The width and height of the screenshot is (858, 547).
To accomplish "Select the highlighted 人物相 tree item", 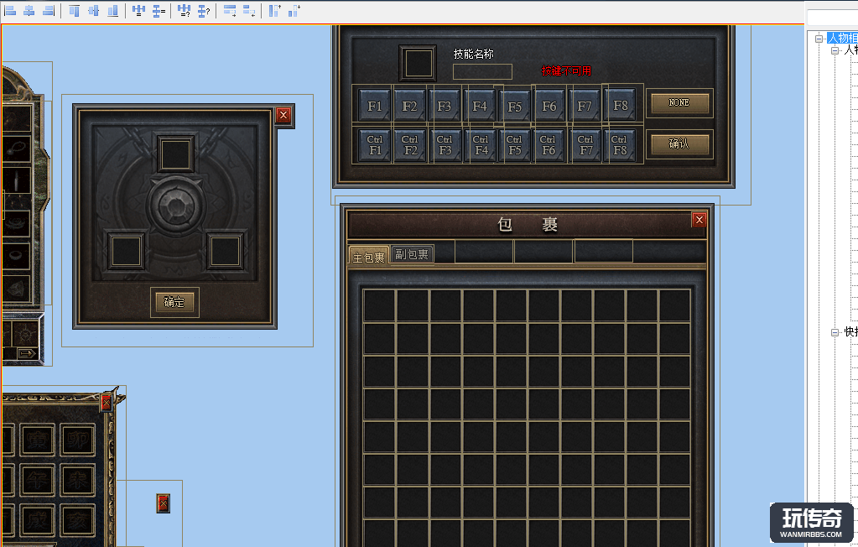I will click(843, 38).
